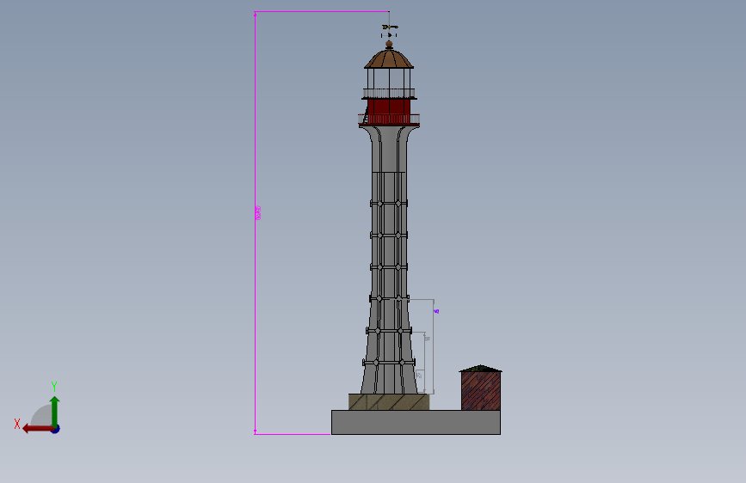Select the tan stone pedestal under the tower

tap(389, 401)
